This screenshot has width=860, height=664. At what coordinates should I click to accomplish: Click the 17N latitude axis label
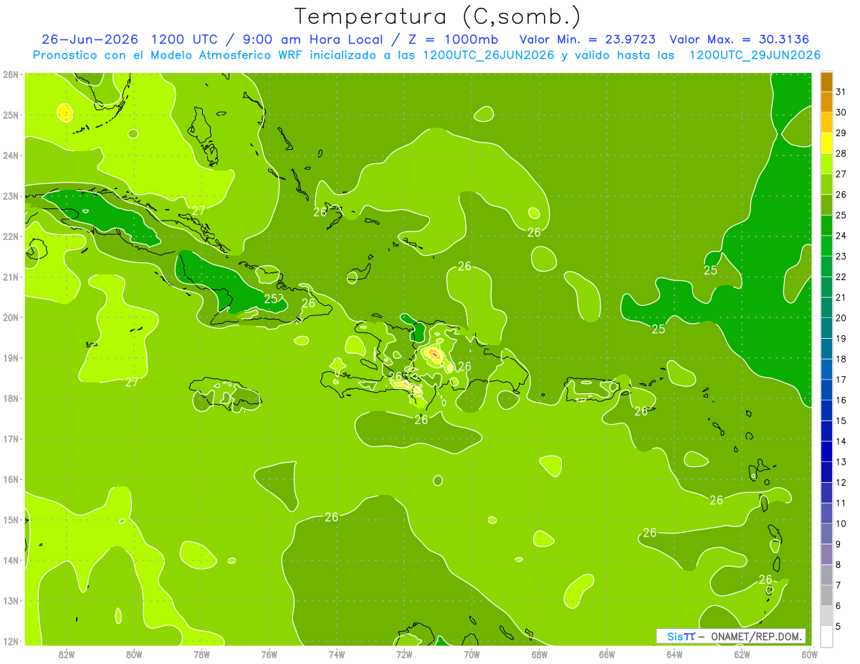tap(10, 439)
